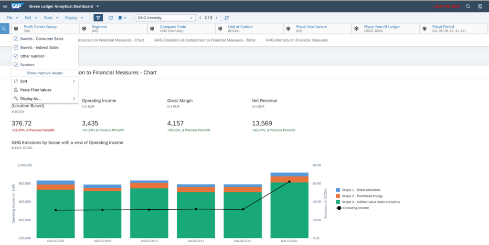Screen dimensions: 489x245
Task: Toggle the Services checkbox
Action: click(x=16, y=65)
